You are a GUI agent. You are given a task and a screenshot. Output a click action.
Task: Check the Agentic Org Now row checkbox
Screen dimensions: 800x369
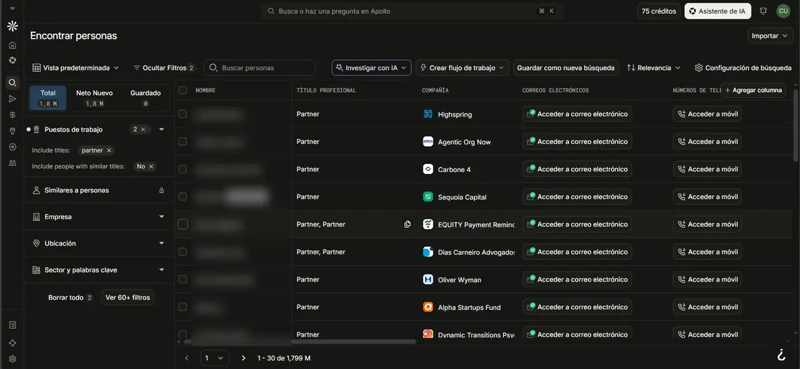click(x=183, y=142)
